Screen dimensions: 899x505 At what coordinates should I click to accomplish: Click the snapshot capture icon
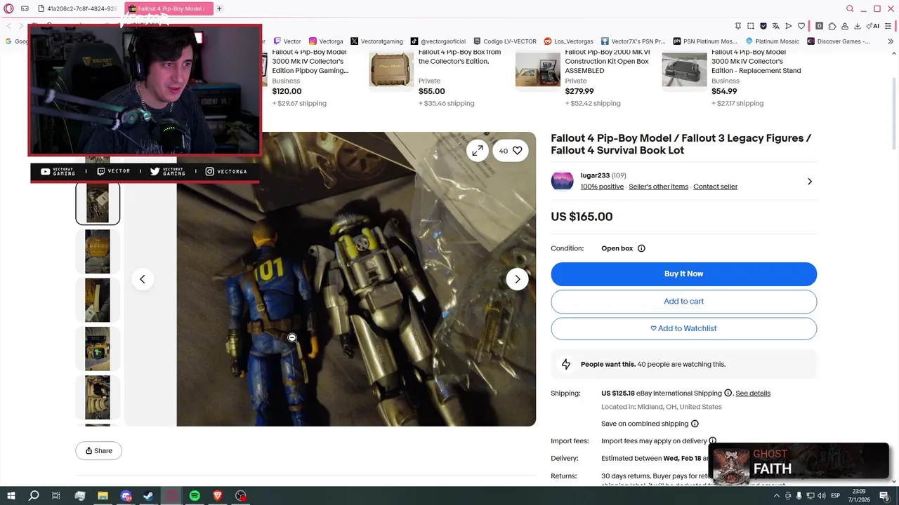[x=751, y=26]
